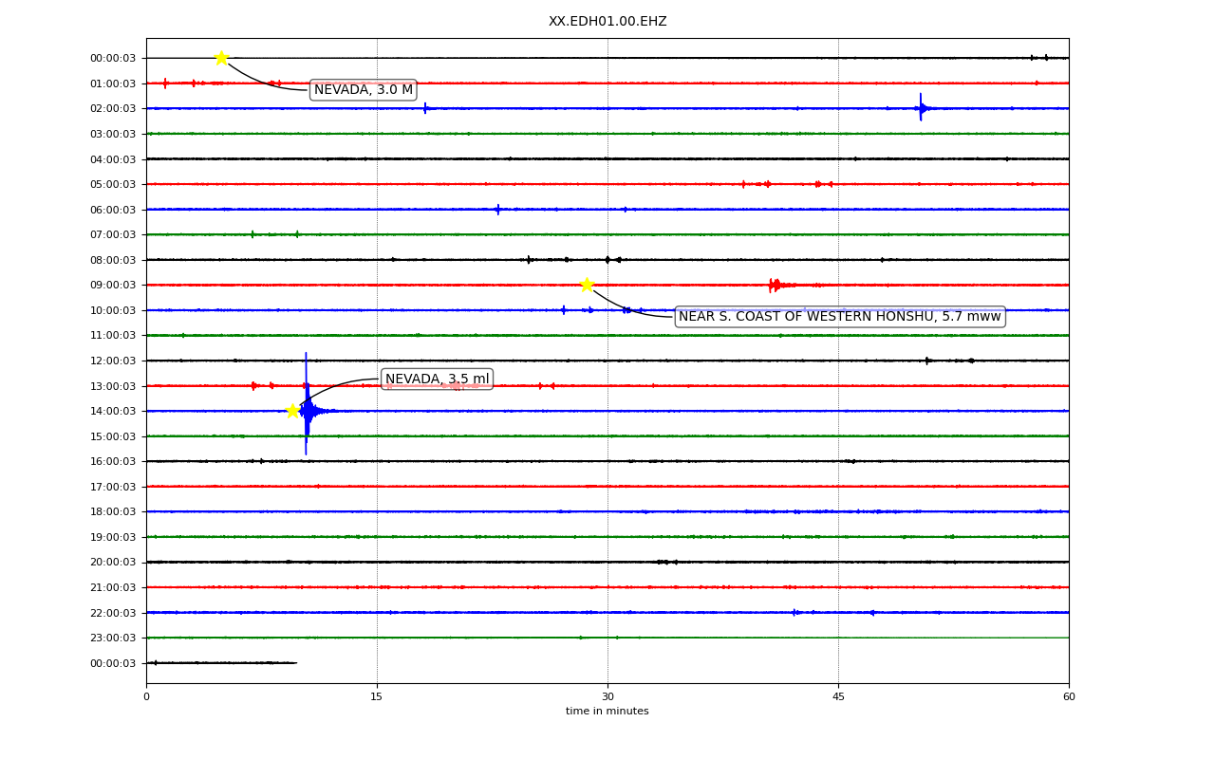Click the large blue spike at 14:00:03
Image resolution: width=1215 pixels, height=759 pixels.
pyautogui.click(x=307, y=404)
